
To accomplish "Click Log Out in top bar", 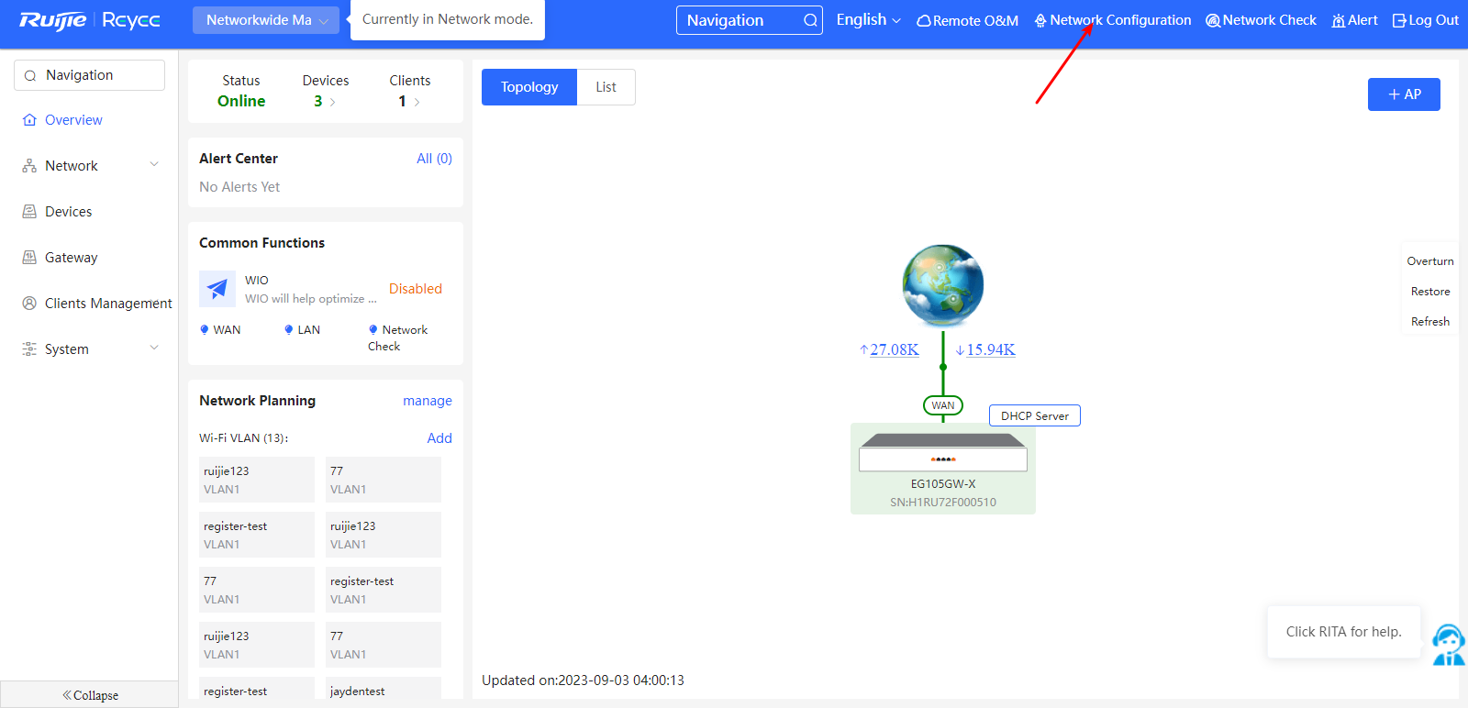I will pyautogui.click(x=1425, y=20).
